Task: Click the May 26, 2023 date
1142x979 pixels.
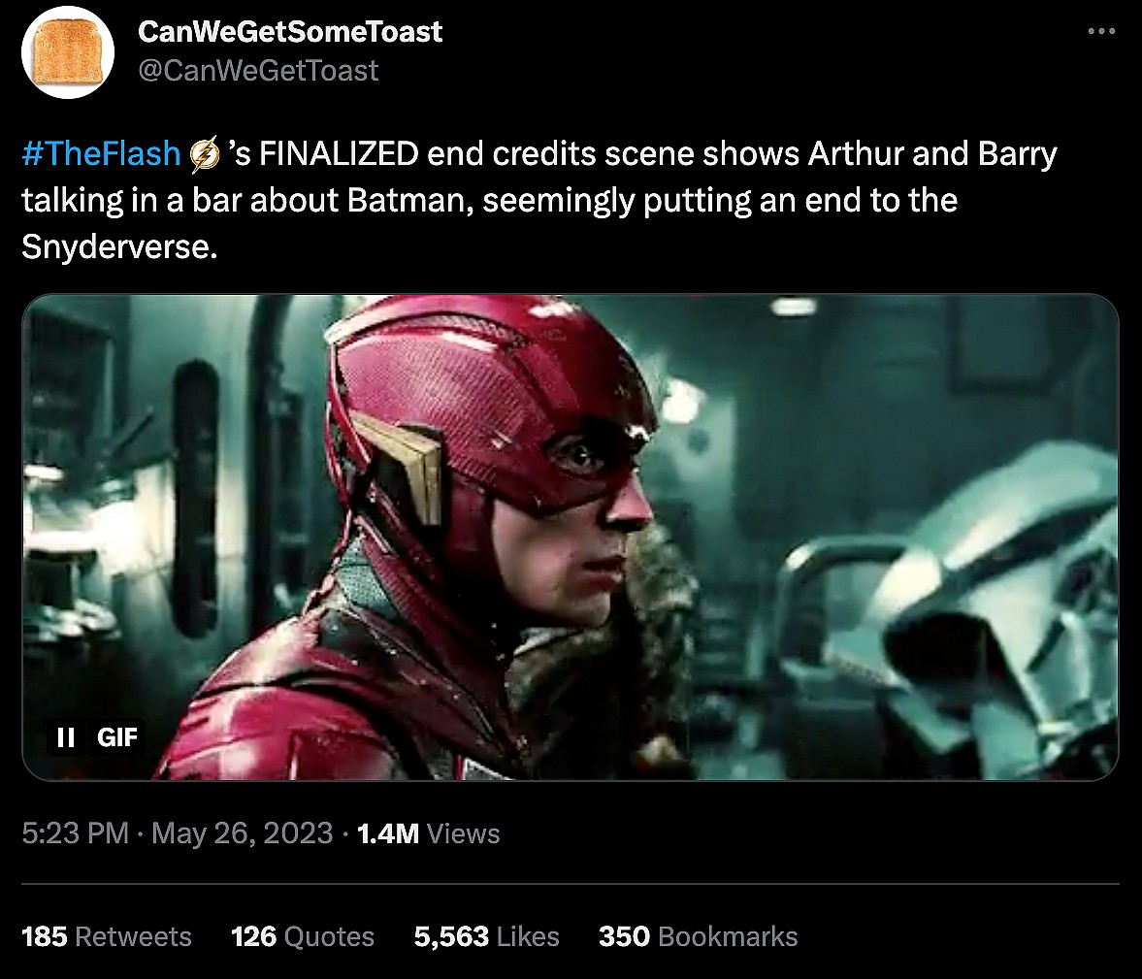Action: [243, 833]
